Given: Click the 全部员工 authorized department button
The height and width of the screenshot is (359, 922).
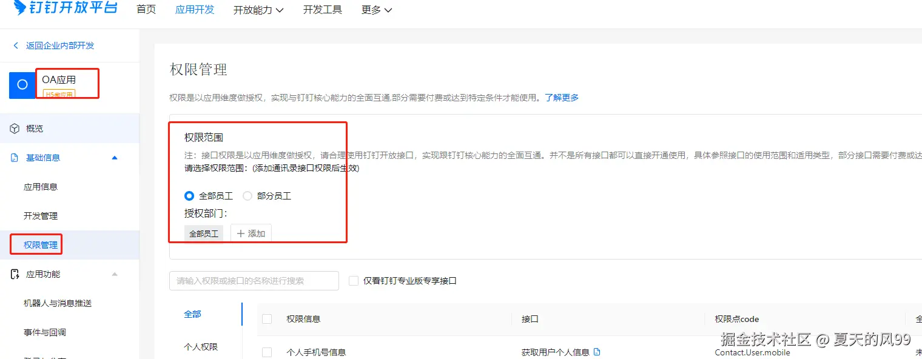Looking at the screenshot, I should (x=203, y=233).
